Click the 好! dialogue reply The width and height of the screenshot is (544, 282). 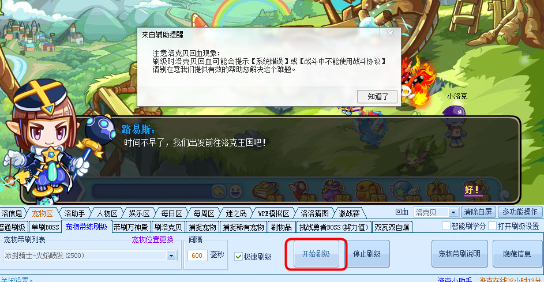471,190
